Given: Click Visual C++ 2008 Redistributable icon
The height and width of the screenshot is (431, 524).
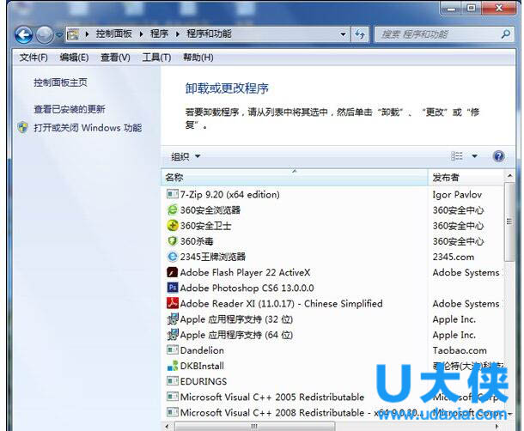Looking at the screenshot, I should pos(172,412).
